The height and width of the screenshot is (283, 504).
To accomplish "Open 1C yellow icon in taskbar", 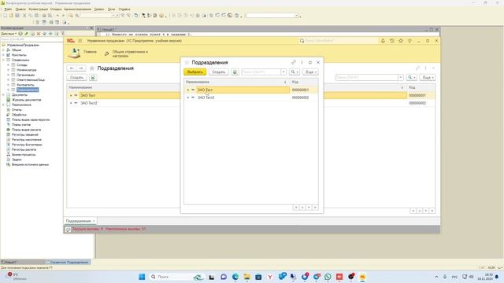I will (362, 277).
